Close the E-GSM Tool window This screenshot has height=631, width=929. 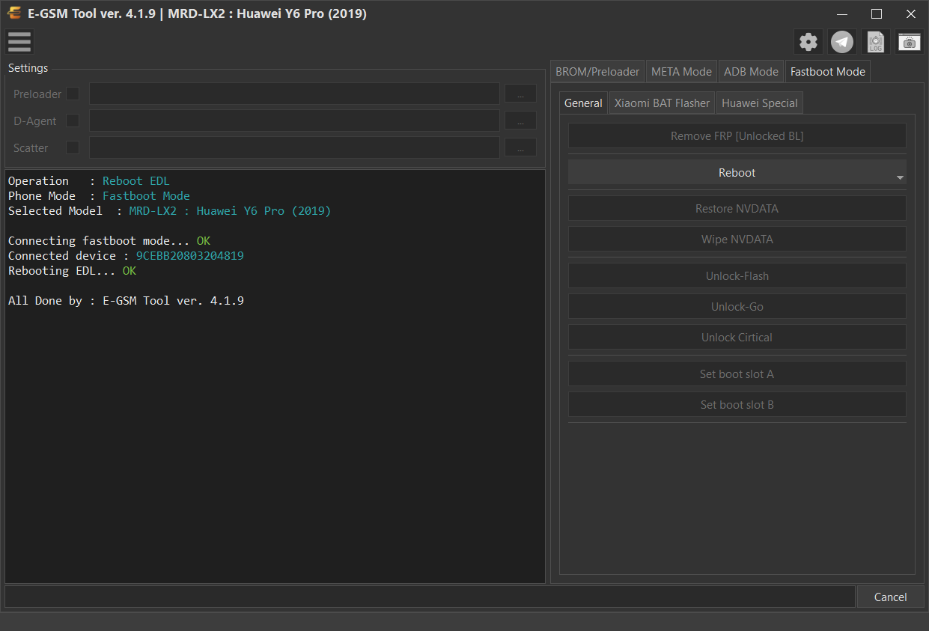(x=911, y=13)
